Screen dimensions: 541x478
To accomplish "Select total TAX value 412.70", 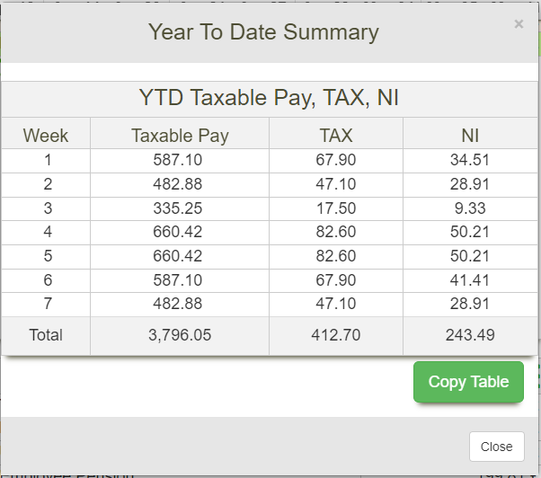I will [336, 335].
